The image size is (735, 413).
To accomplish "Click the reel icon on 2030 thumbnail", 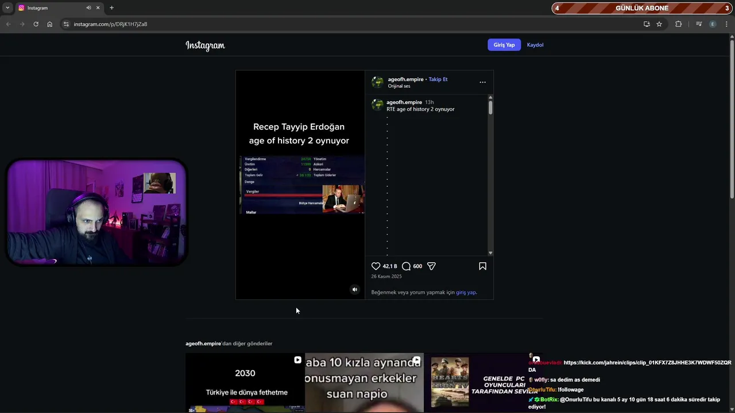I will (297, 360).
